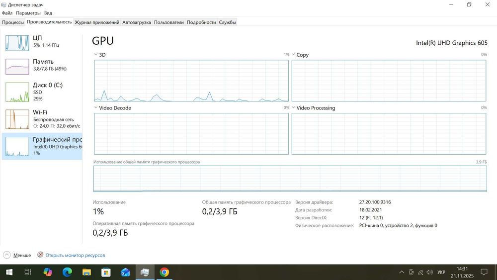This screenshot has width=497, height=280.
Task: Click the Meet Now tray icon
Action: click(x=411, y=272)
